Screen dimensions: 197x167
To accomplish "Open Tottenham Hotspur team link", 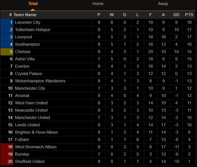I will point(33,30).
